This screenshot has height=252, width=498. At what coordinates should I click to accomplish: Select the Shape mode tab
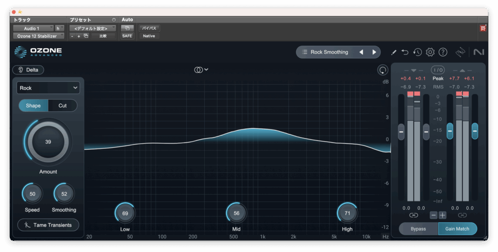33,106
